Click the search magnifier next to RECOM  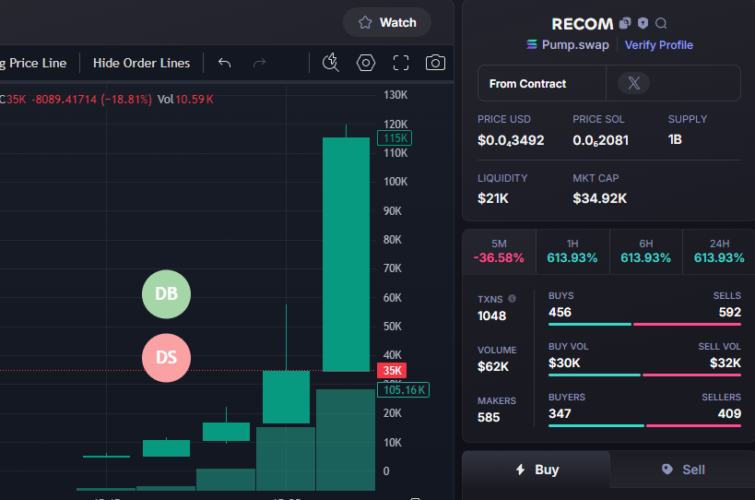pyautogui.click(x=661, y=23)
